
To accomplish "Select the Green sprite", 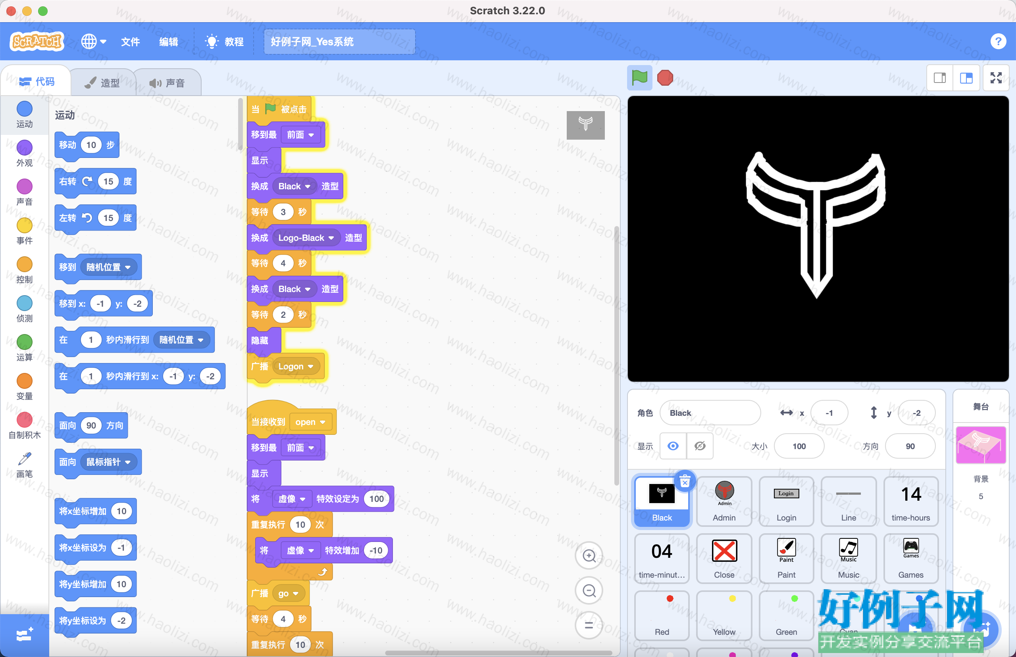I will coord(786,616).
